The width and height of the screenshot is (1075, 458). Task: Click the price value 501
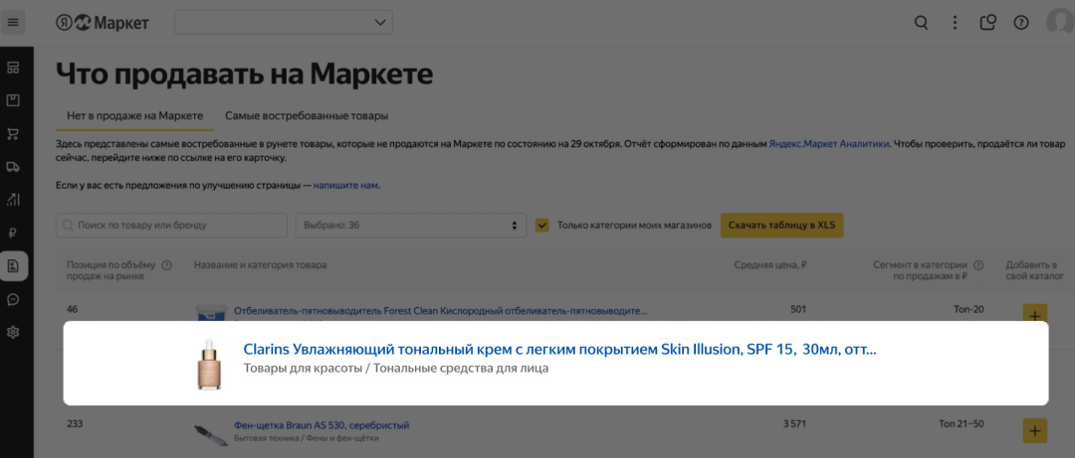coord(798,309)
